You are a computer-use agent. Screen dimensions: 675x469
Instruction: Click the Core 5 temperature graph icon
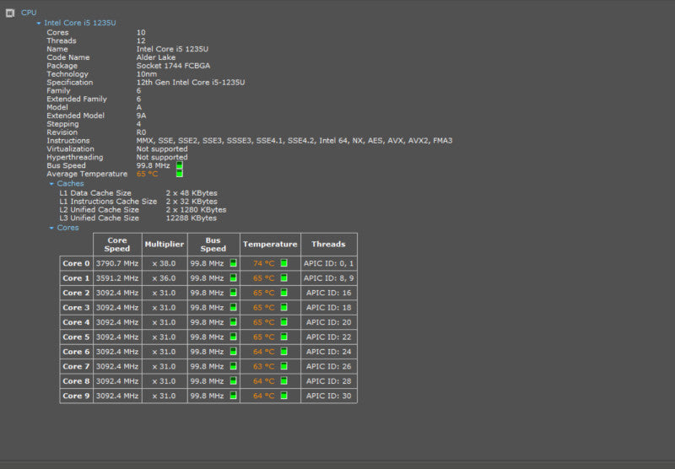point(284,337)
